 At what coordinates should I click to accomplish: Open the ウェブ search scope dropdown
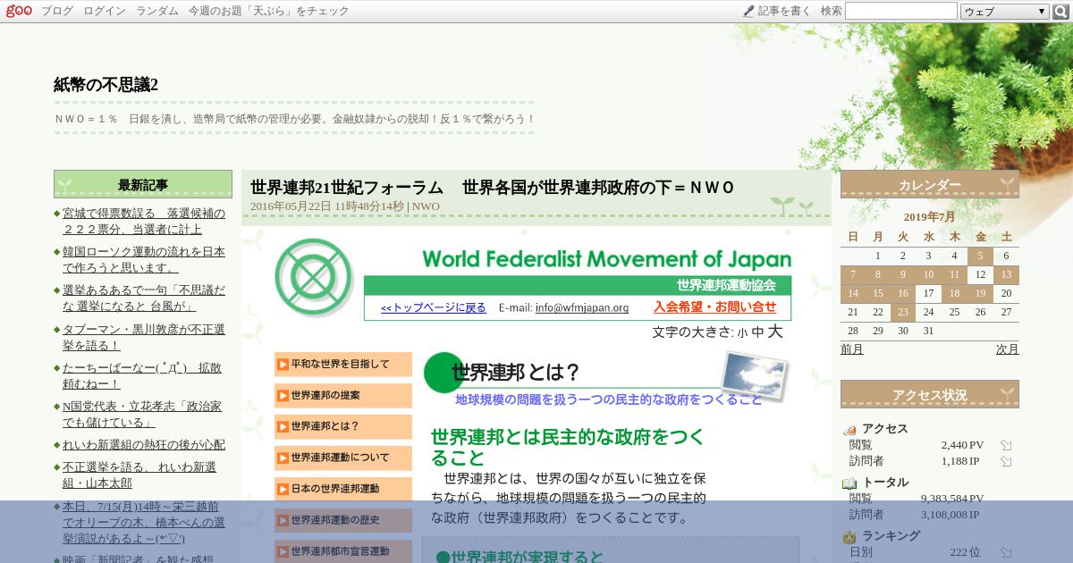pyautogui.click(x=1005, y=12)
